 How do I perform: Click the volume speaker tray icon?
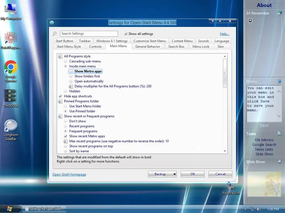coord(259,209)
